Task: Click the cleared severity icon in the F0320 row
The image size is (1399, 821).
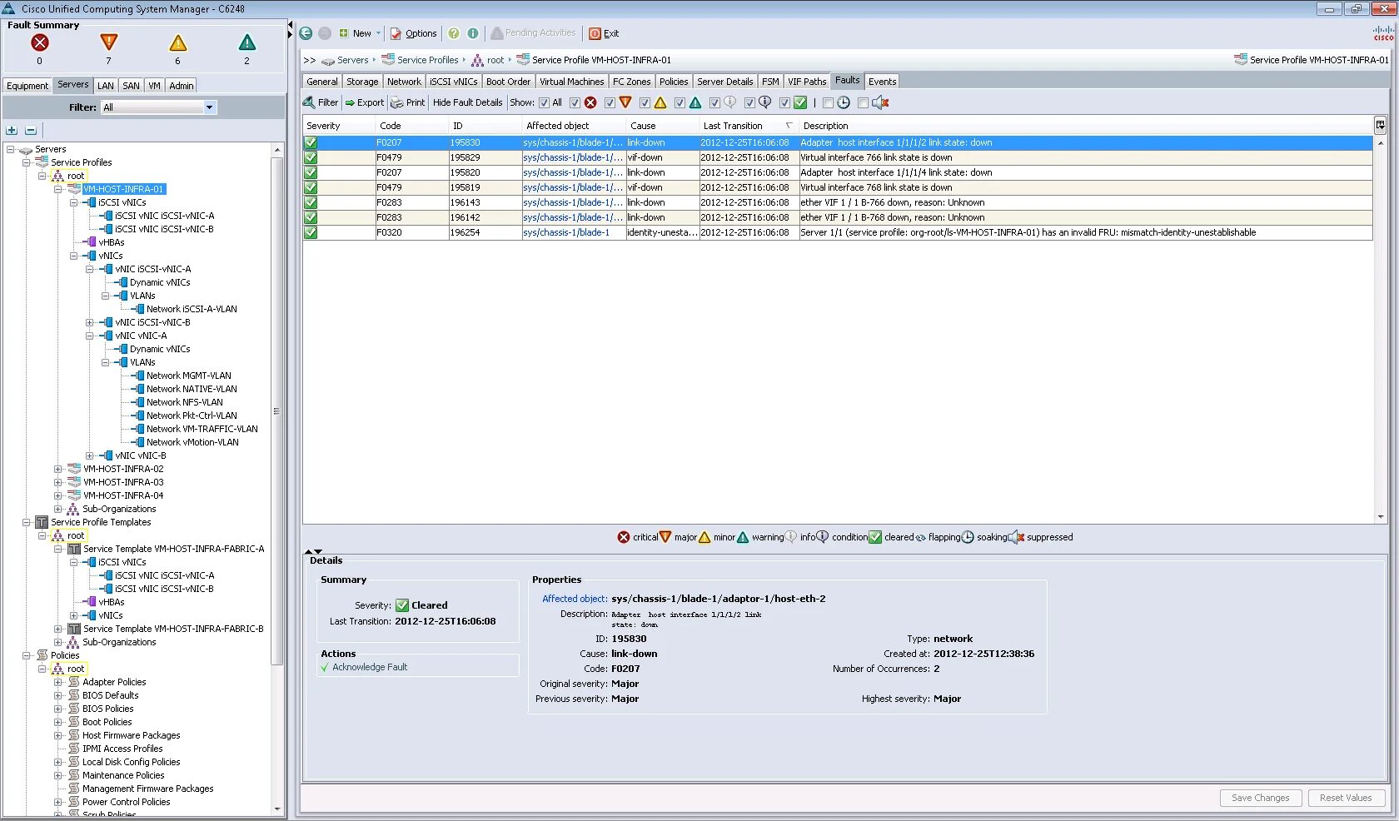Action: (311, 232)
